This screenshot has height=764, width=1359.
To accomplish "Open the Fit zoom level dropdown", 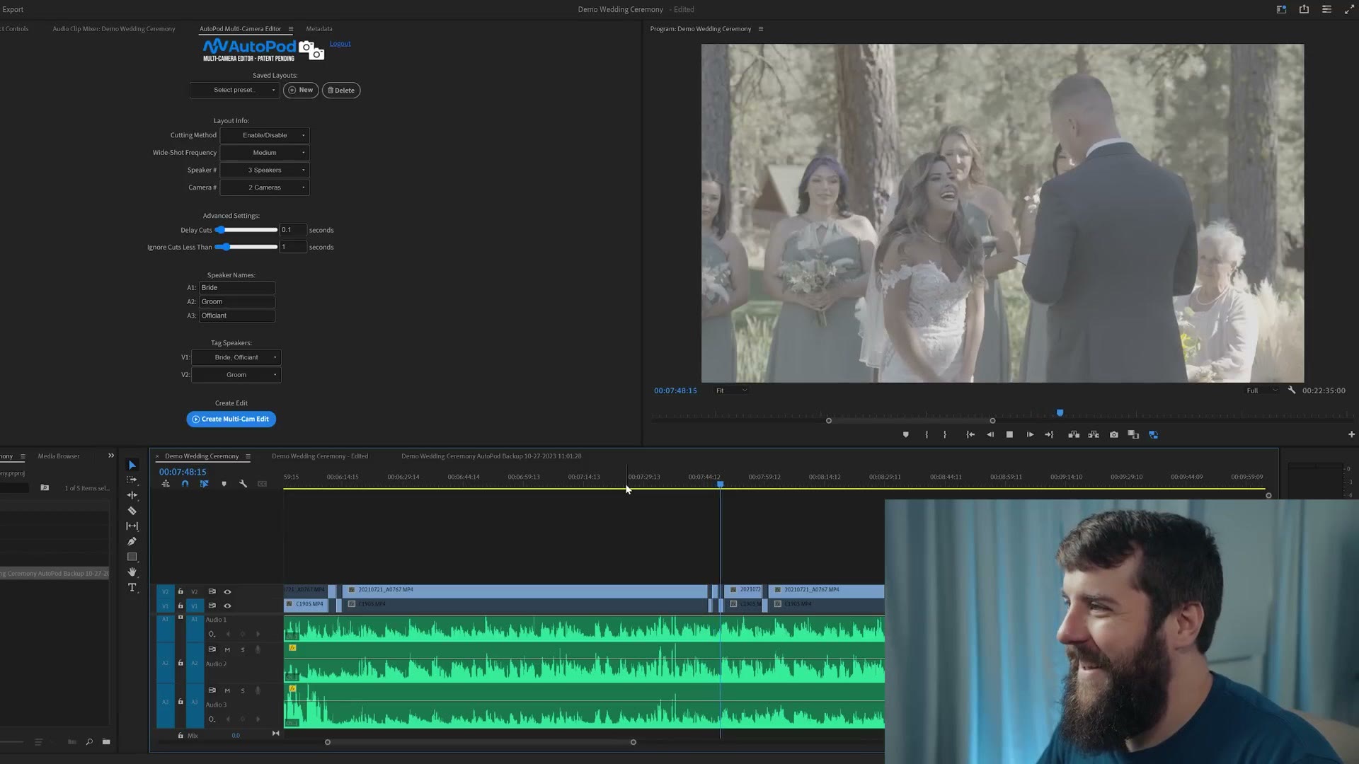I will (730, 390).
